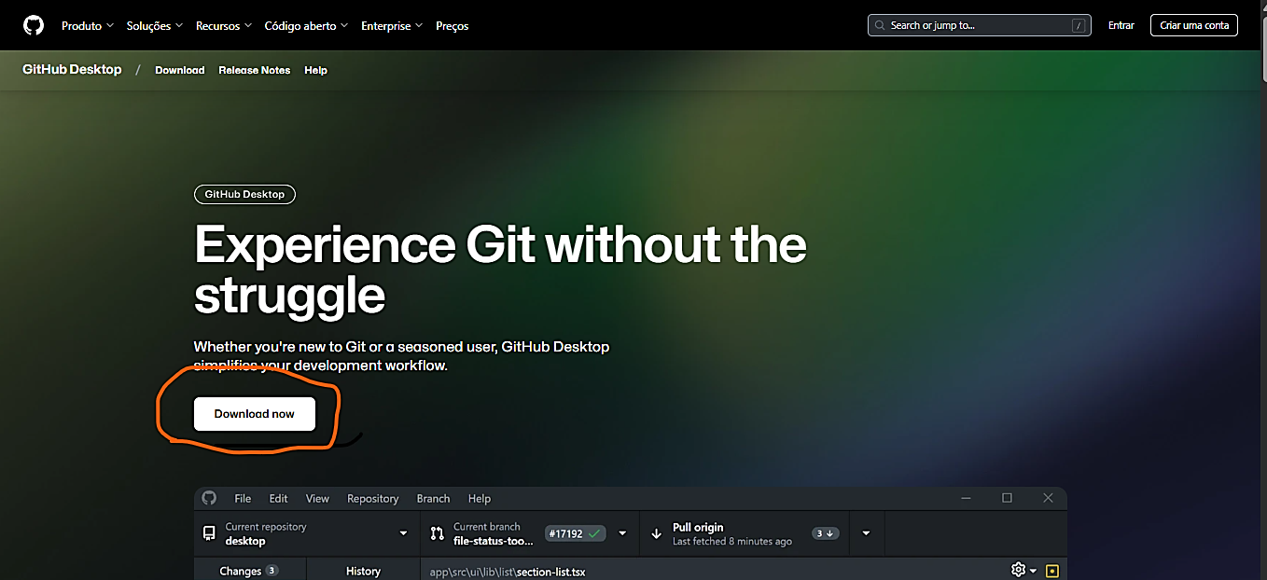The width and height of the screenshot is (1267, 580).
Task: Click the GitHub logo in the top navigation
Action: (x=34, y=25)
